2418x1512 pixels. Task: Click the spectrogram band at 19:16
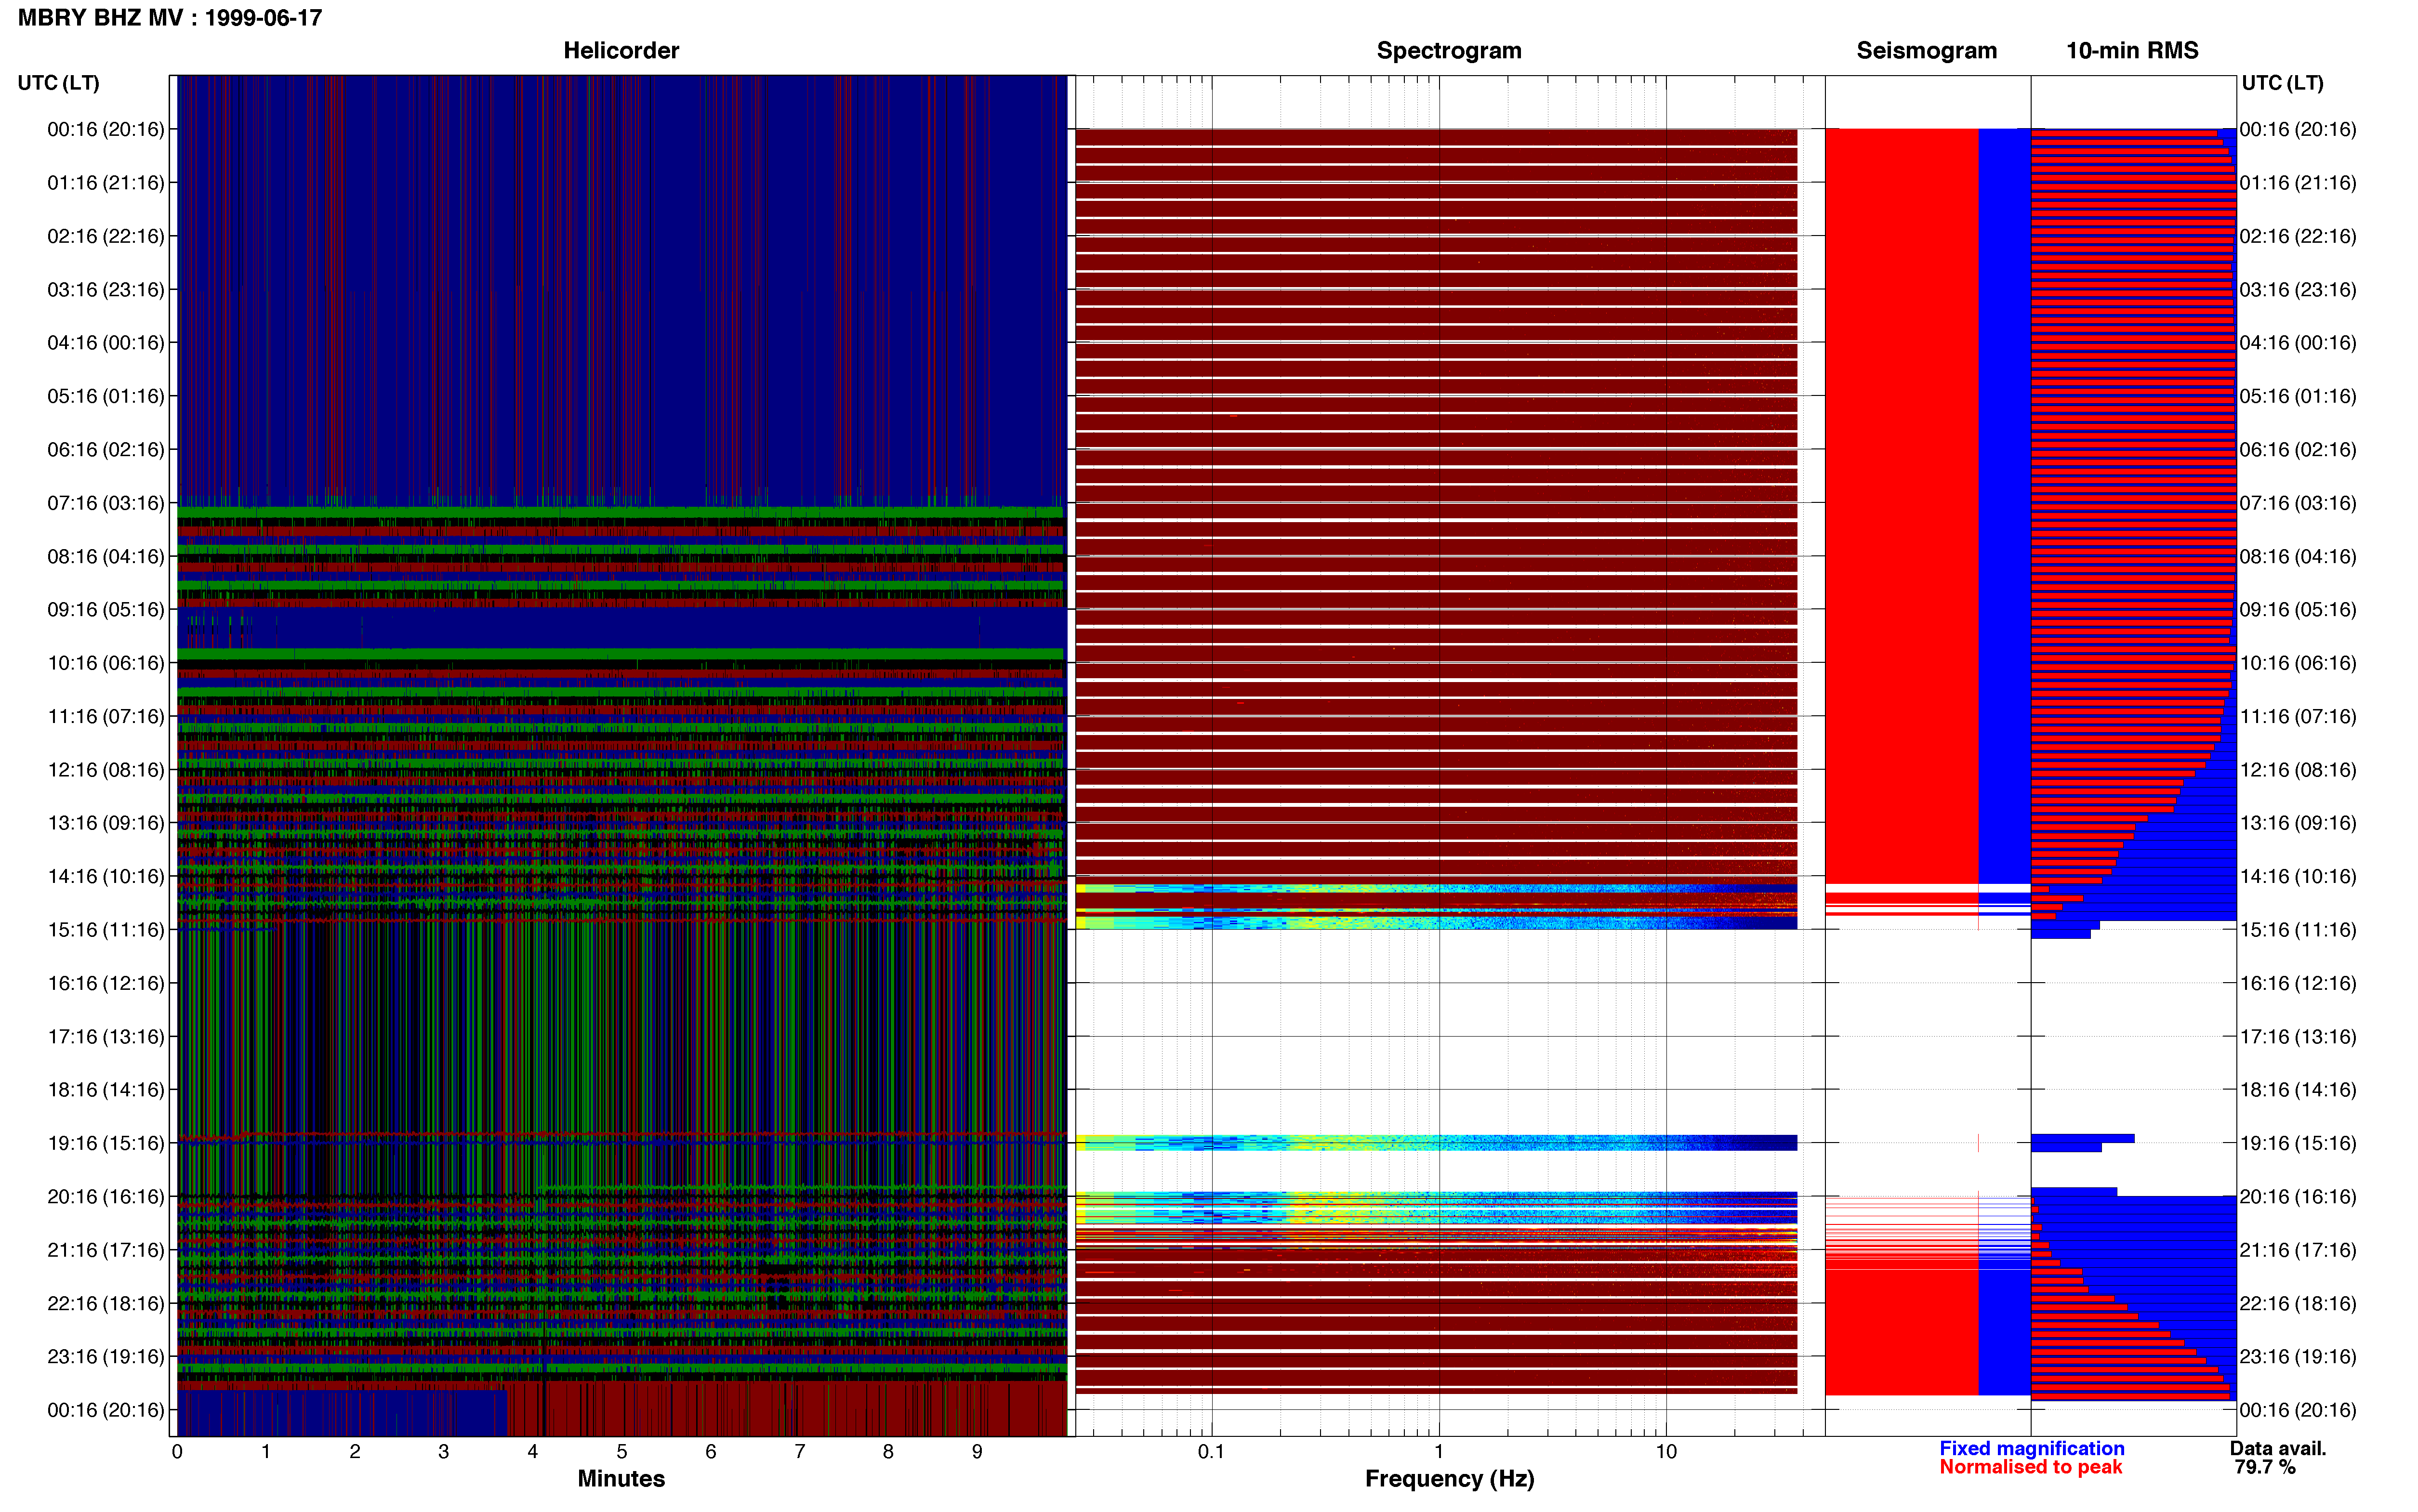[1436, 1143]
